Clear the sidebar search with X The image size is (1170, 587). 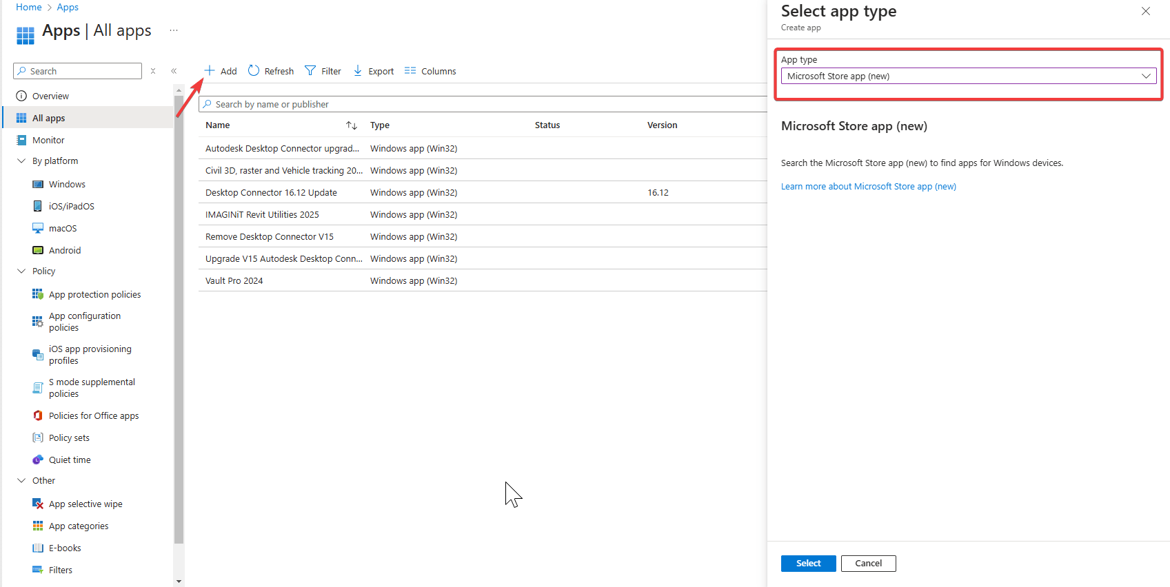(153, 71)
